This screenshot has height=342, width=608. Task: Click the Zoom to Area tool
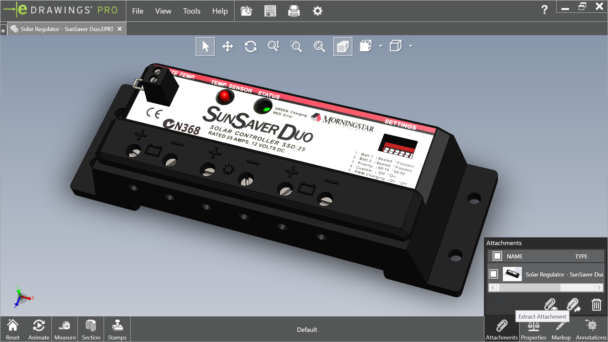(x=296, y=47)
